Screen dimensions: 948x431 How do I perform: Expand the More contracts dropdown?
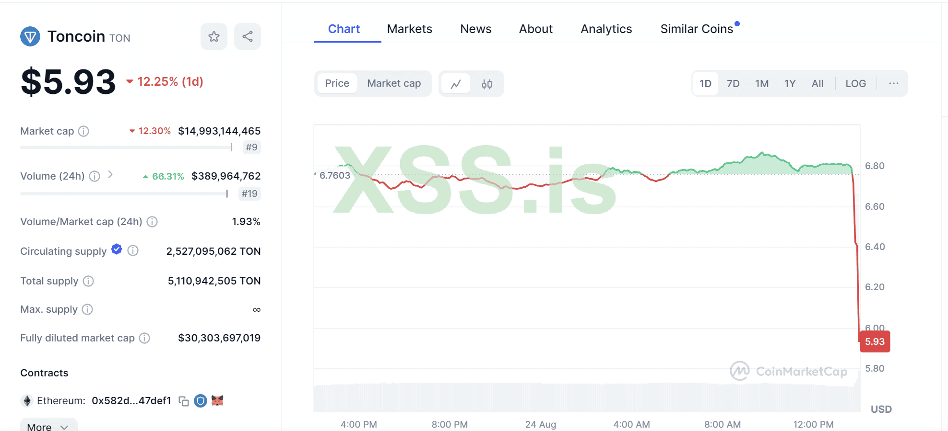point(48,426)
